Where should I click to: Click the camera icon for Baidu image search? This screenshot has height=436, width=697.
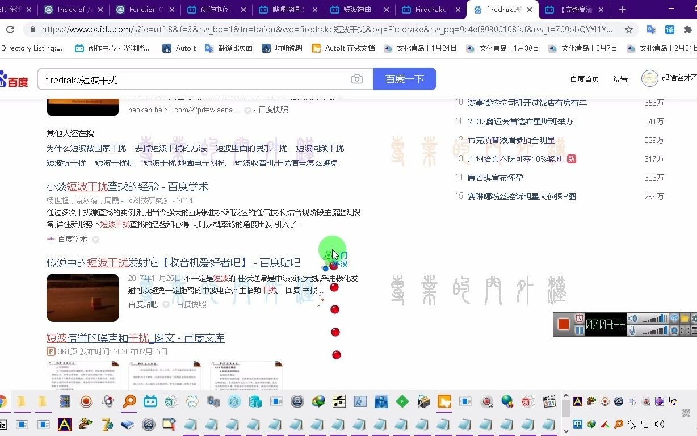coord(357,79)
